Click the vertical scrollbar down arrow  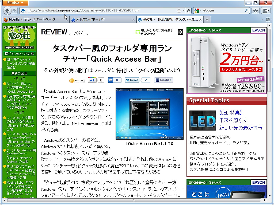(269, 196)
